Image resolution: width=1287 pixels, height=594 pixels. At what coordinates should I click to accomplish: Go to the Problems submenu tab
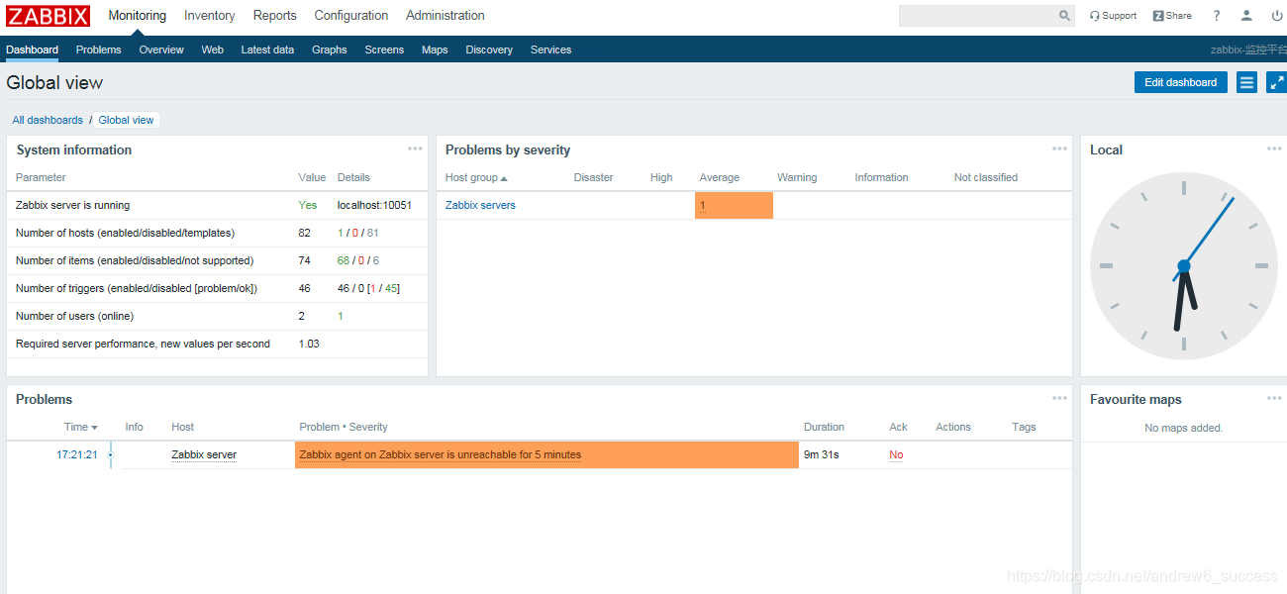click(x=99, y=49)
